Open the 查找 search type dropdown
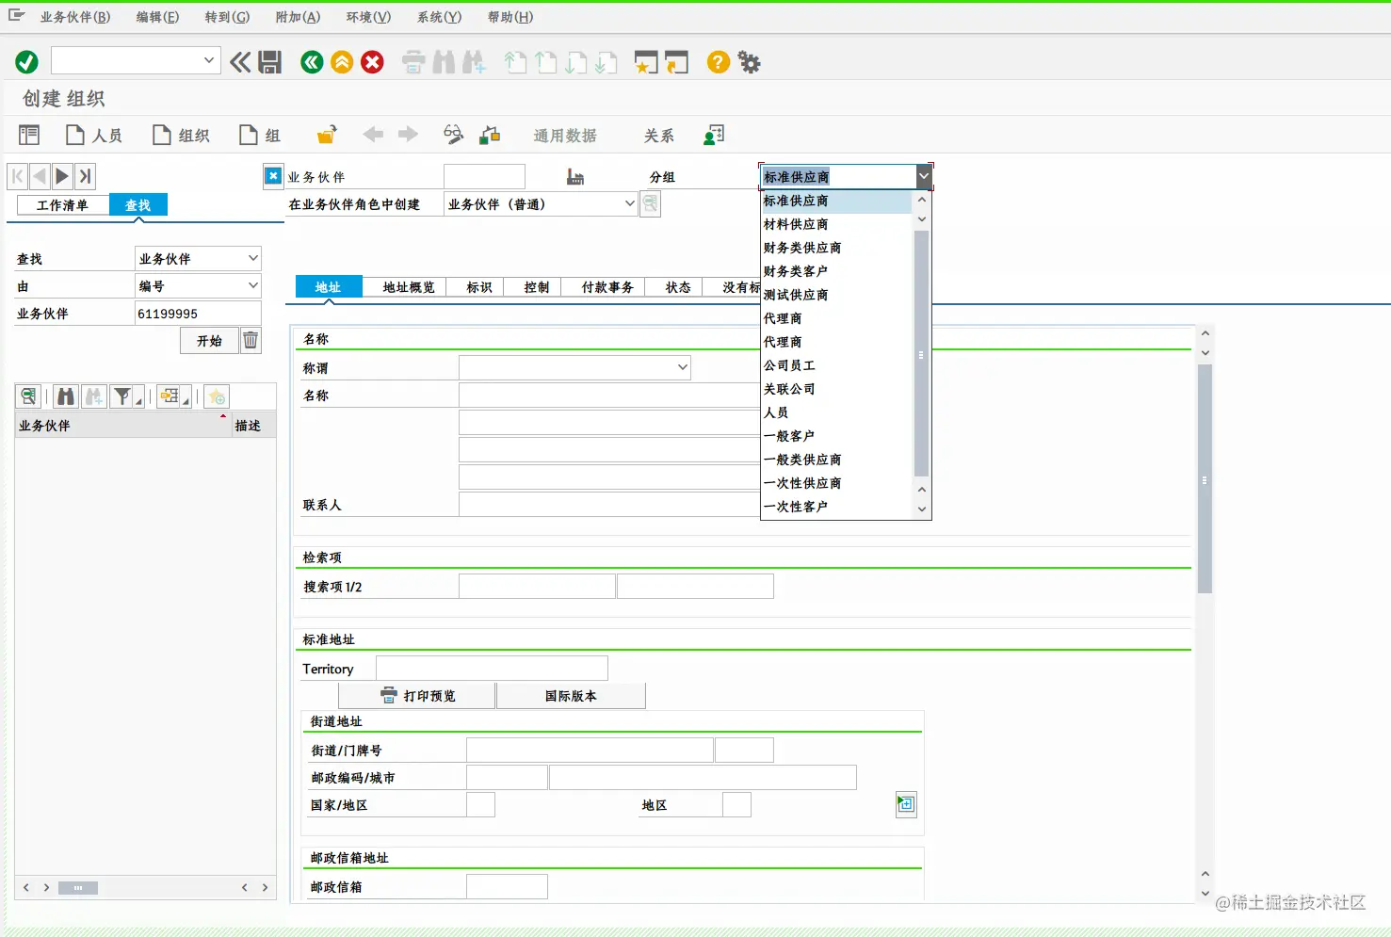This screenshot has width=1391, height=937. pos(253,258)
